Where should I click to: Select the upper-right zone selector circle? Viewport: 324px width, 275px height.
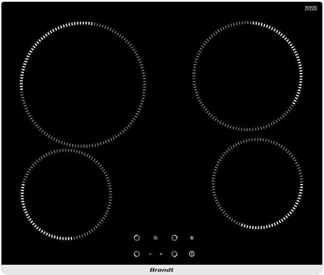coord(175,238)
